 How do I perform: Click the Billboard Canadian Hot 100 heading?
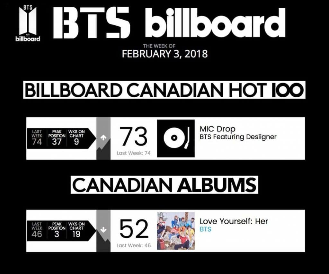pos(164,90)
